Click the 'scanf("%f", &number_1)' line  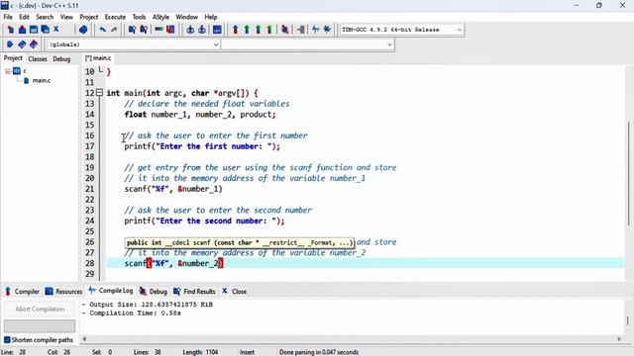click(x=173, y=189)
